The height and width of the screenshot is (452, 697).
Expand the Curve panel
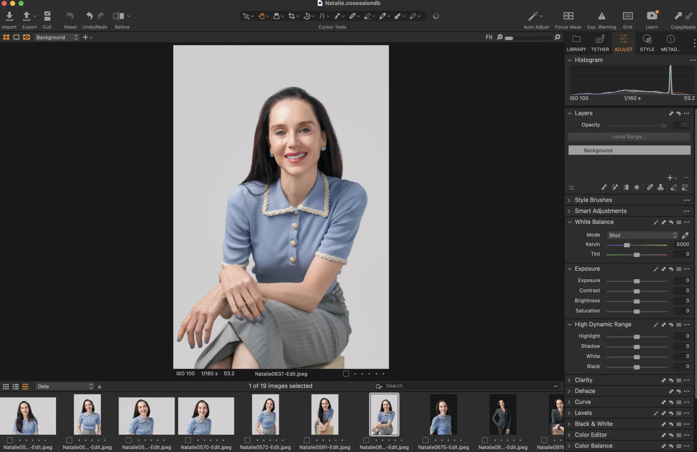(x=569, y=402)
